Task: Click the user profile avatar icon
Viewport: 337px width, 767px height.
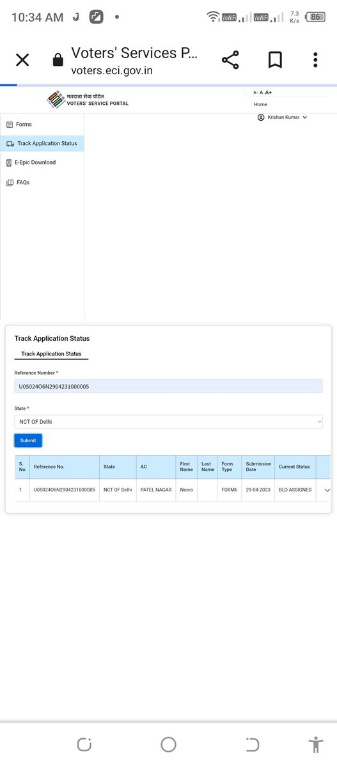Action: [260, 118]
